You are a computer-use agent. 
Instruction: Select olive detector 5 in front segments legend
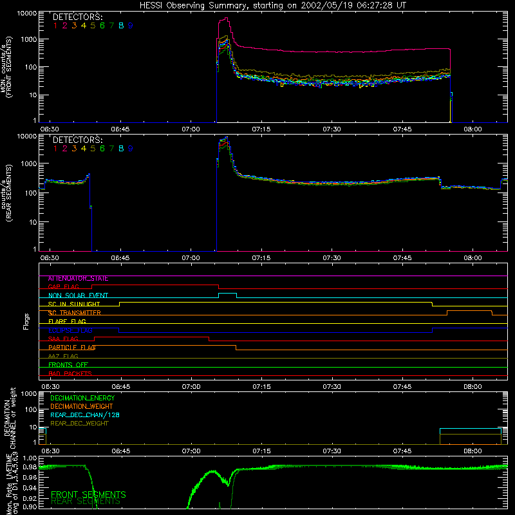tap(93, 25)
